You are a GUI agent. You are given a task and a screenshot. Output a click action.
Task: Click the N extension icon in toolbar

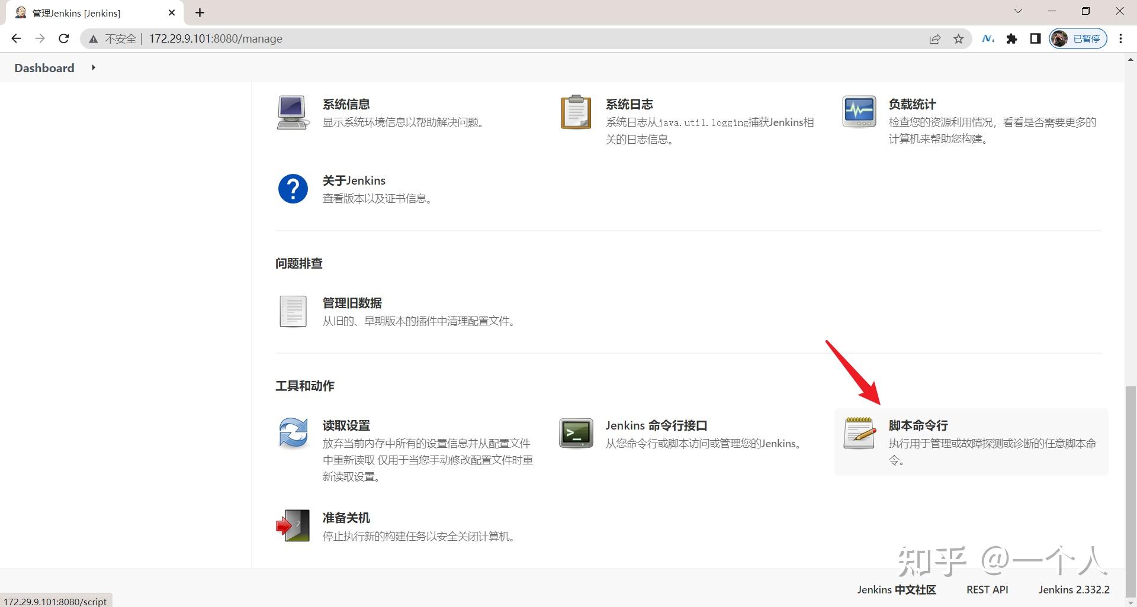988,38
